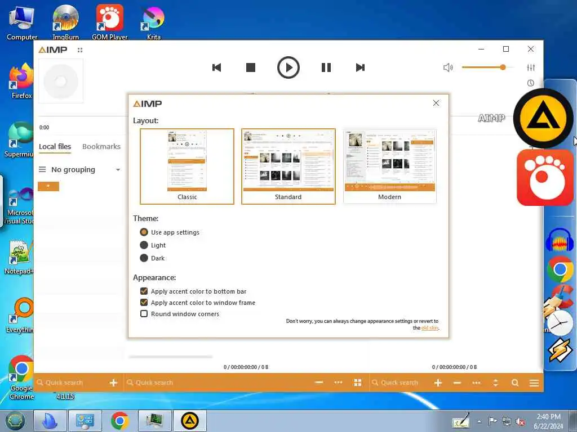Click the left Quick search field
The width and height of the screenshot is (577, 432).
pyautogui.click(x=70, y=382)
